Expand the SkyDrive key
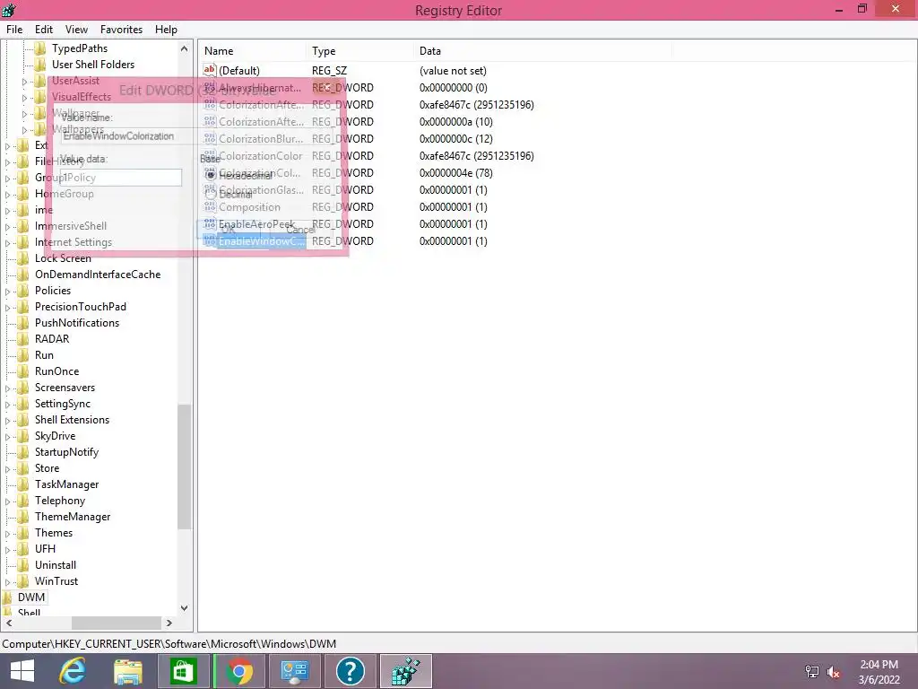The image size is (918, 689). point(7,437)
